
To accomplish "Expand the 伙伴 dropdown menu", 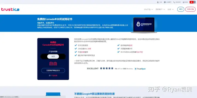I will (x=171, y=9).
